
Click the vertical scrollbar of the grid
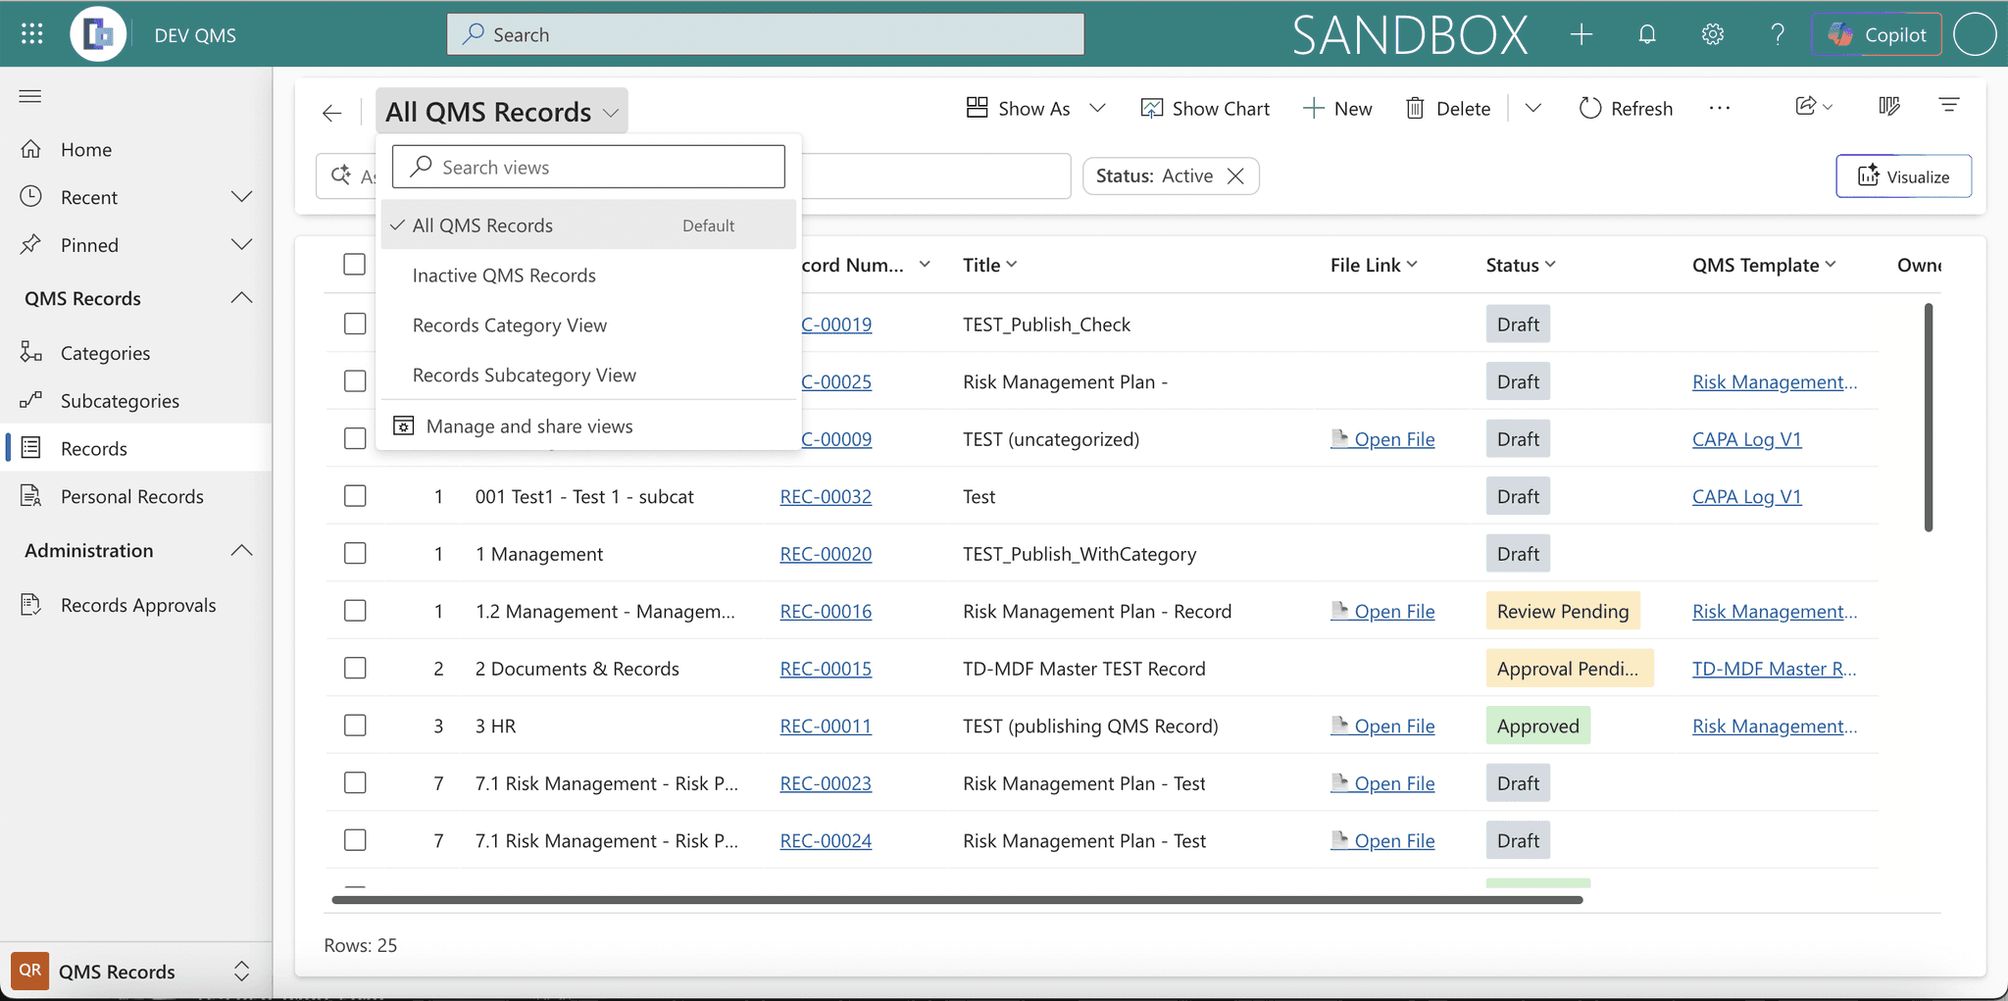(1928, 417)
